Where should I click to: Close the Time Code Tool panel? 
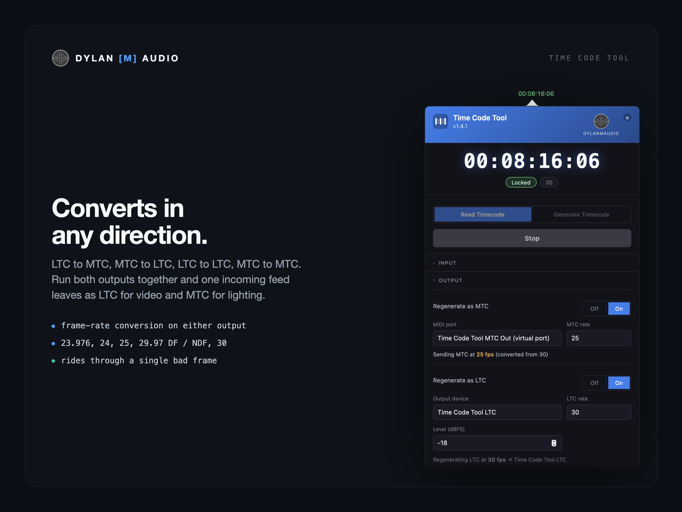pyautogui.click(x=627, y=118)
